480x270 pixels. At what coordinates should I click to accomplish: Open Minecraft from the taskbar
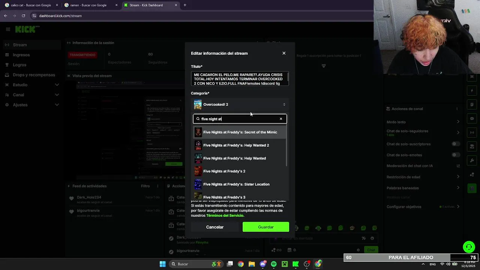[285, 264]
